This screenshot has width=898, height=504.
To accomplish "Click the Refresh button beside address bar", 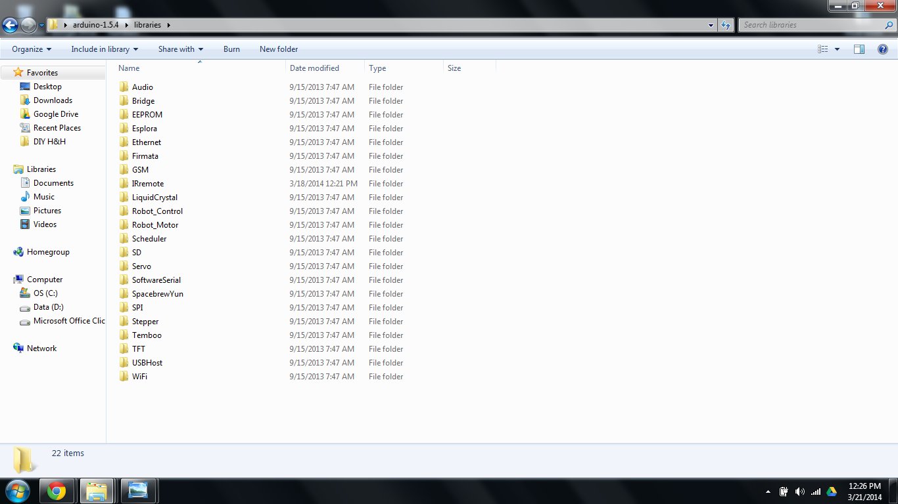I will [726, 25].
